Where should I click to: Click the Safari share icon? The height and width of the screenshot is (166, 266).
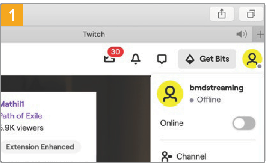(x=222, y=14)
